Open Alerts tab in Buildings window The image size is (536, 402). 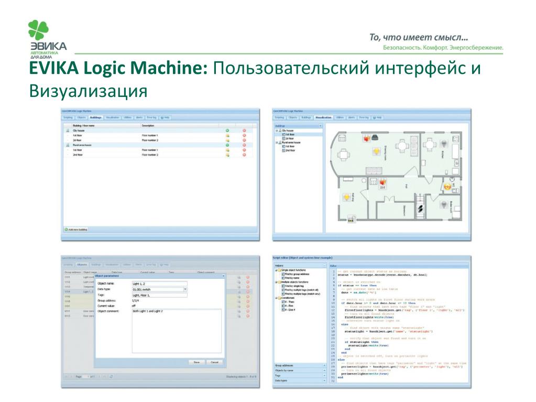coord(139,117)
